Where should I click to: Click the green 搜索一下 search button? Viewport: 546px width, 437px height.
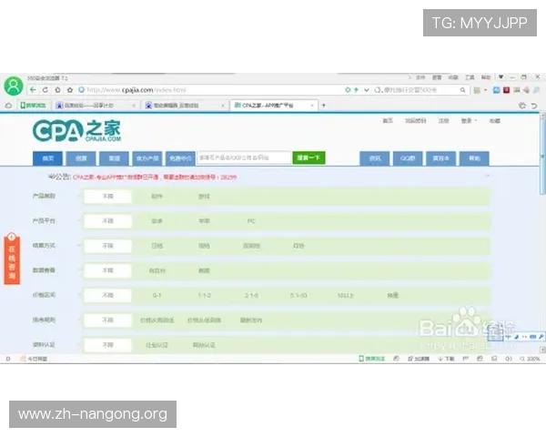[x=308, y=158]
